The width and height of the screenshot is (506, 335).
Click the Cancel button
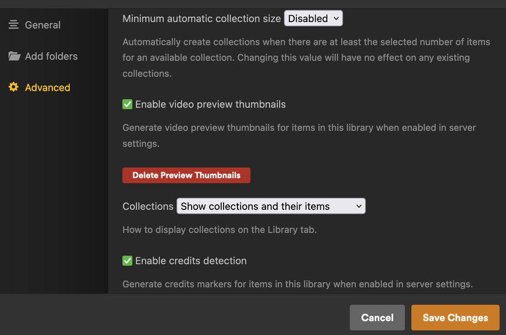pos(377,318)
